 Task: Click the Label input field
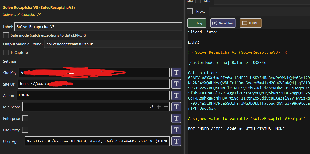point(98,27)
